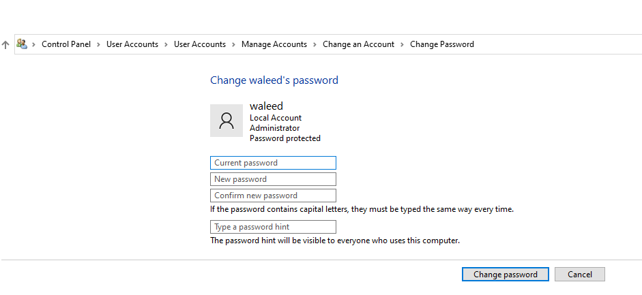
Task: Expand chevron before Change Password breadcrumb
Action: (402, 44)
